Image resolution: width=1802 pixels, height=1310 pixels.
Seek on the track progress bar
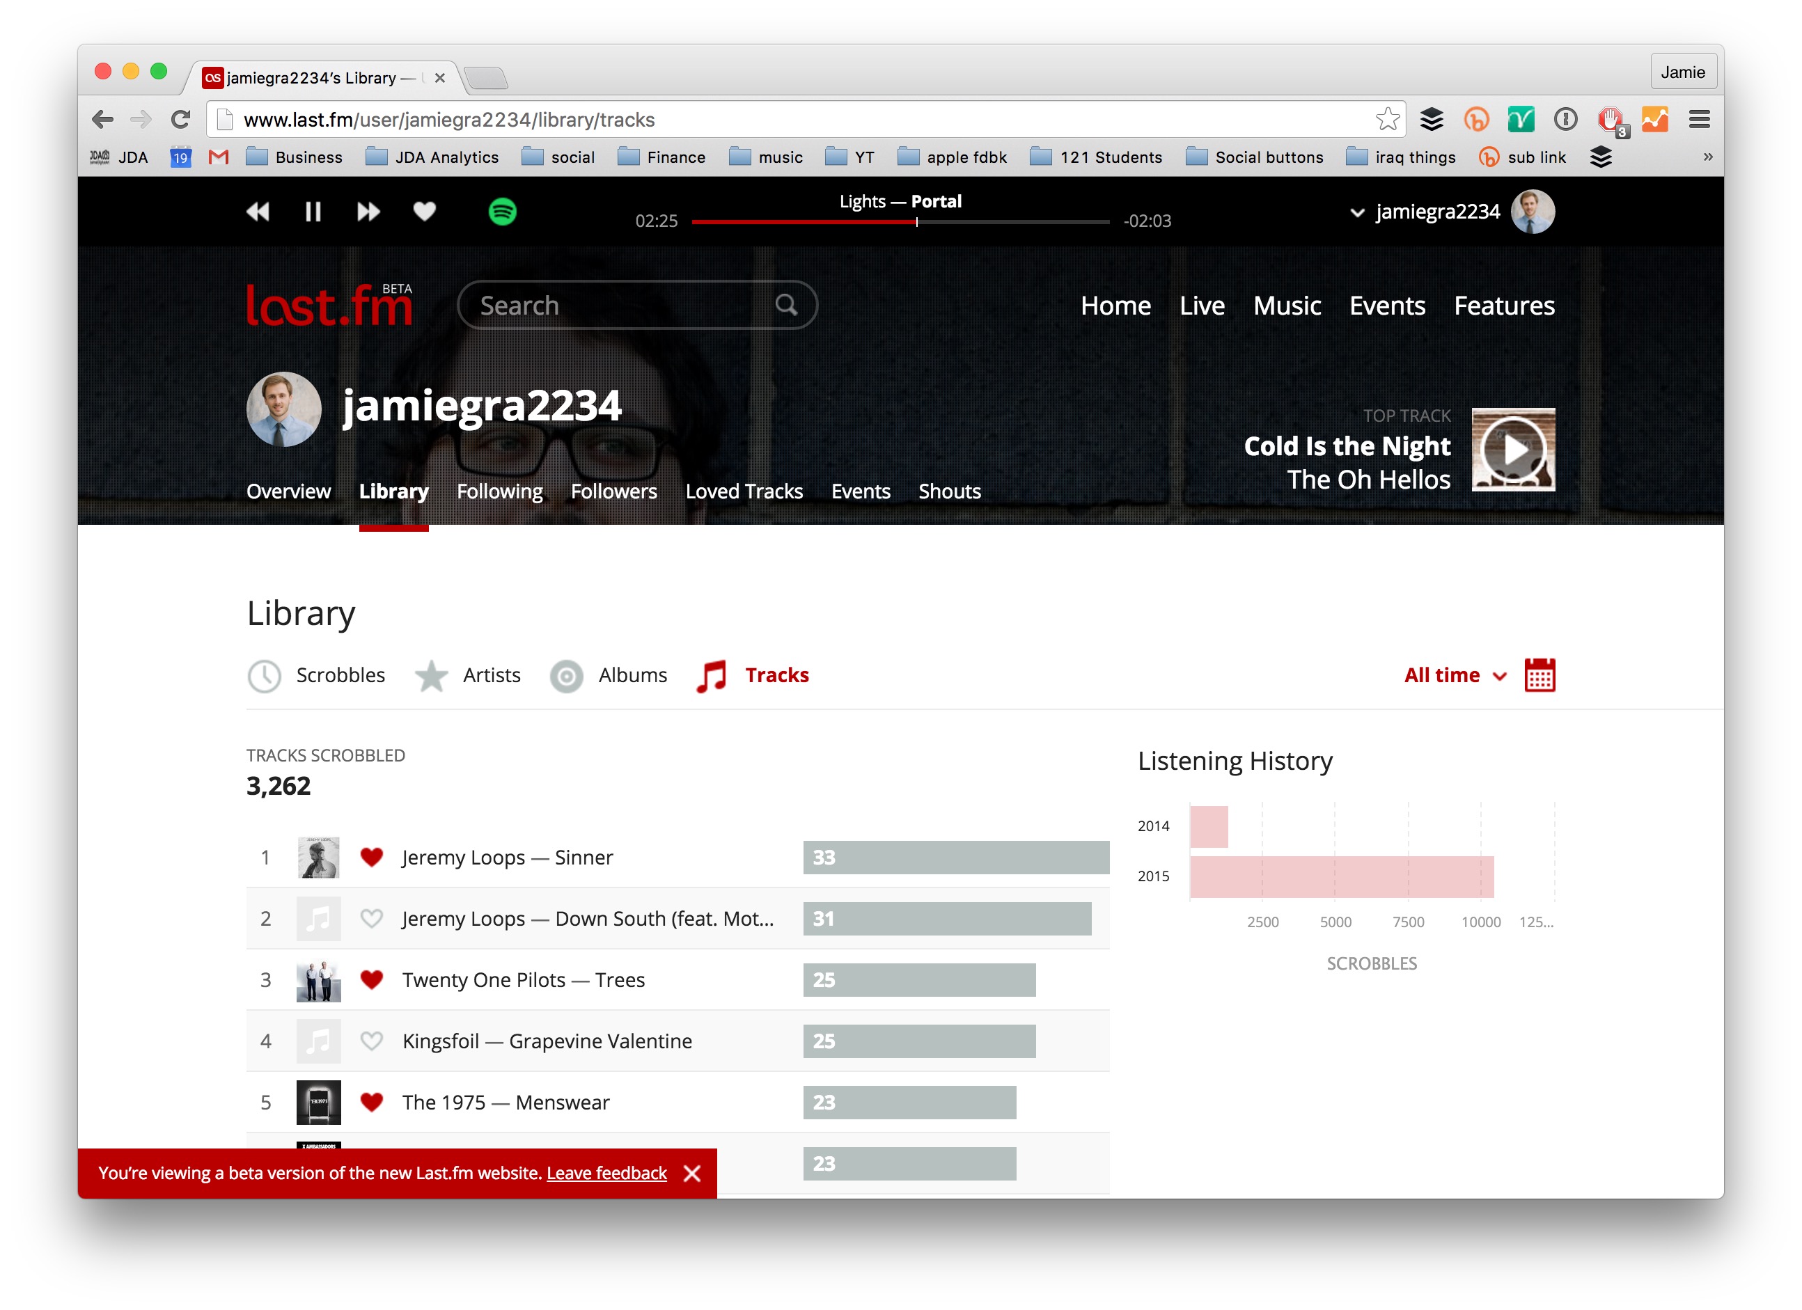[900, 223]
